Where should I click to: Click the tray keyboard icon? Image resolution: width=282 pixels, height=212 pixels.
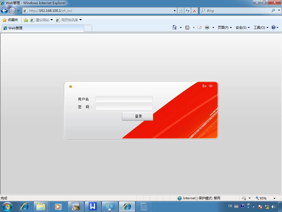(x=236, y=206)
